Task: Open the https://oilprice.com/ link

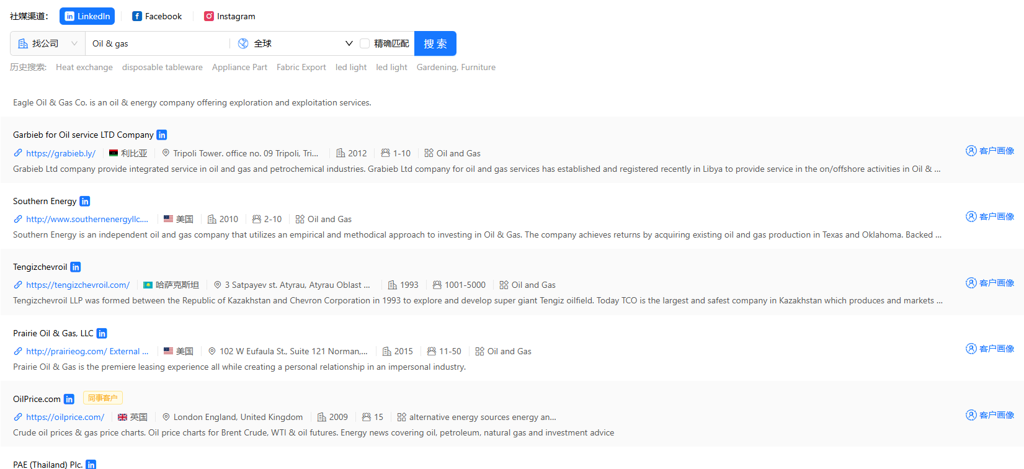Action: coord(65,417)
